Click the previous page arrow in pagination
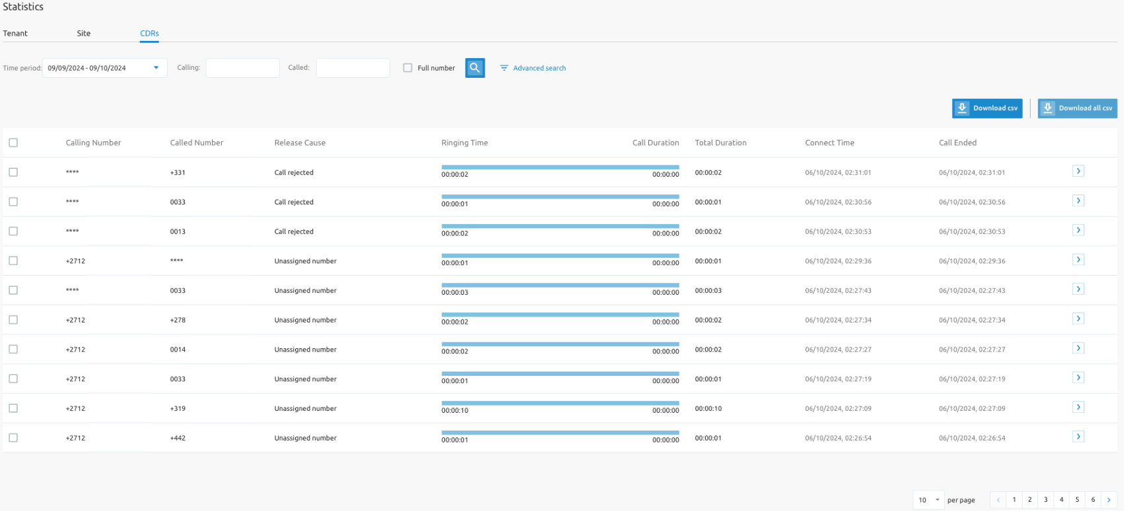This screenshot has height=511, width=1125. click(x=998, y=500)
